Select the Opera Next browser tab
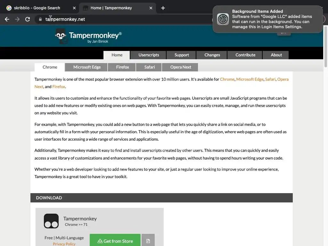The image size is (328, 246). pyautogui.click(x=181, y=67)
